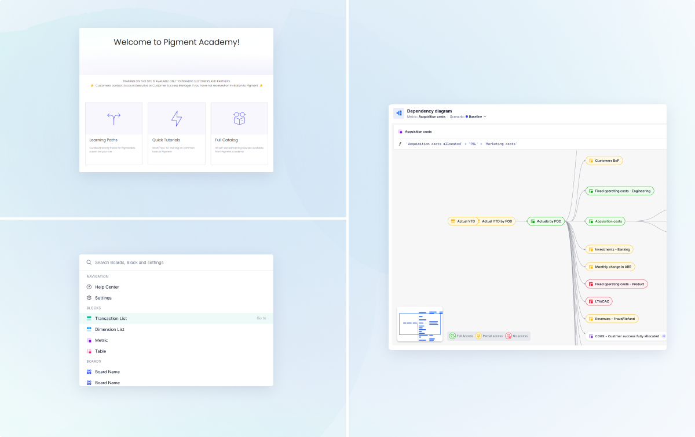This screenshot has width=695, height=437.
Task: Select the Acquisition costs diagram node
Action: coord(605,221)
